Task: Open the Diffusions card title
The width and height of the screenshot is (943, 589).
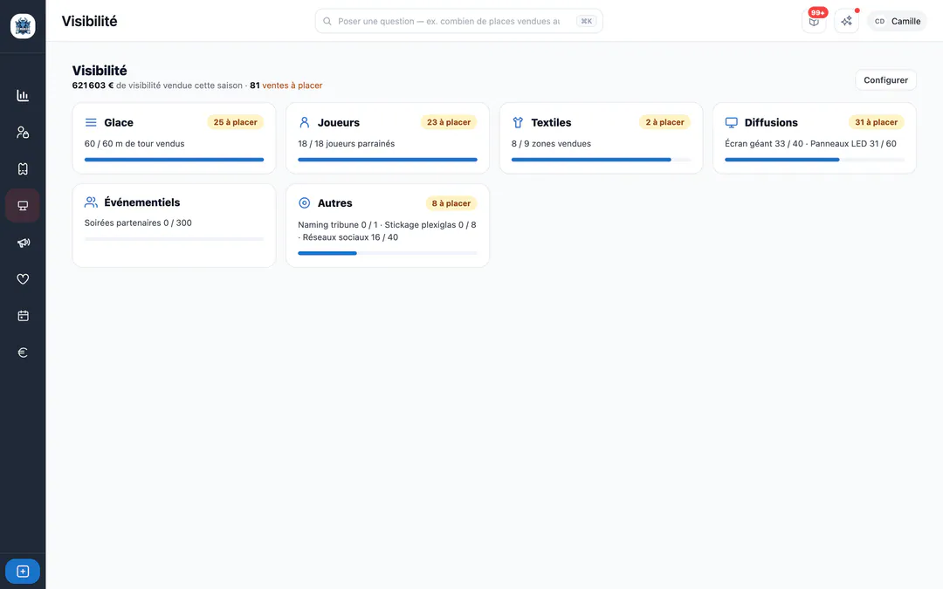Action: 771,123
